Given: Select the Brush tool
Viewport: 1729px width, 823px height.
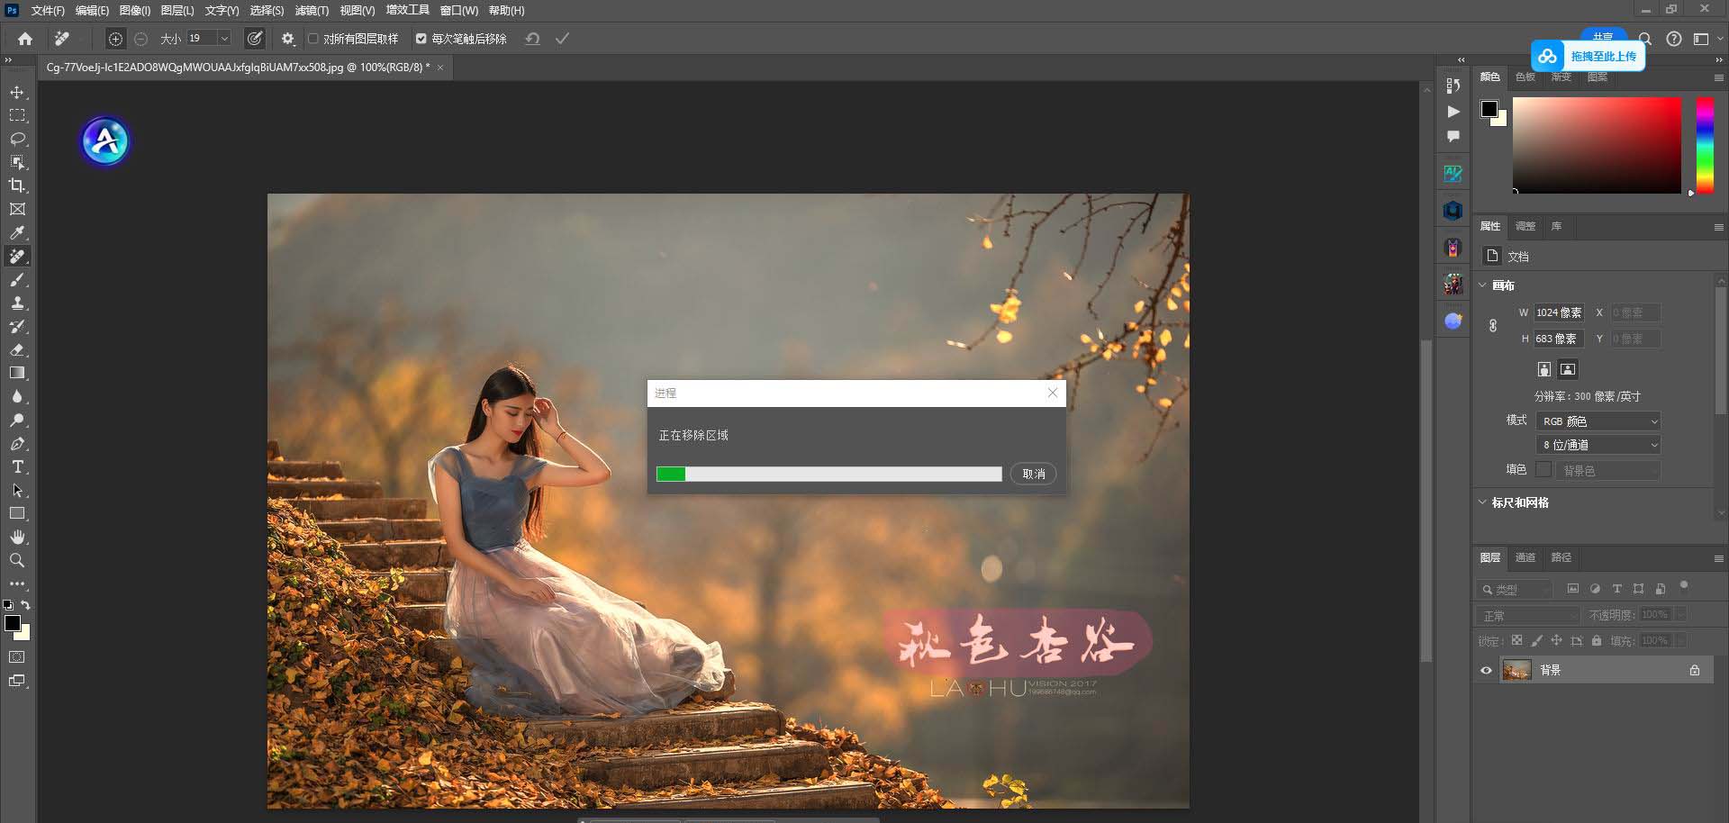Looking at the screenshot, I should (17, 279).
